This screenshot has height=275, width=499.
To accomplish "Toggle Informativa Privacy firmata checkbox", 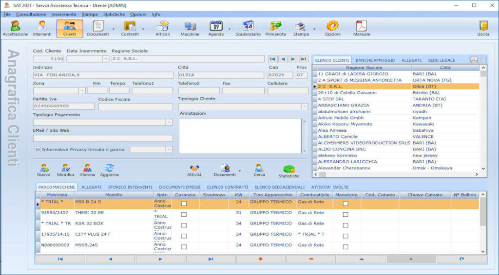I will tap(38, 149).
